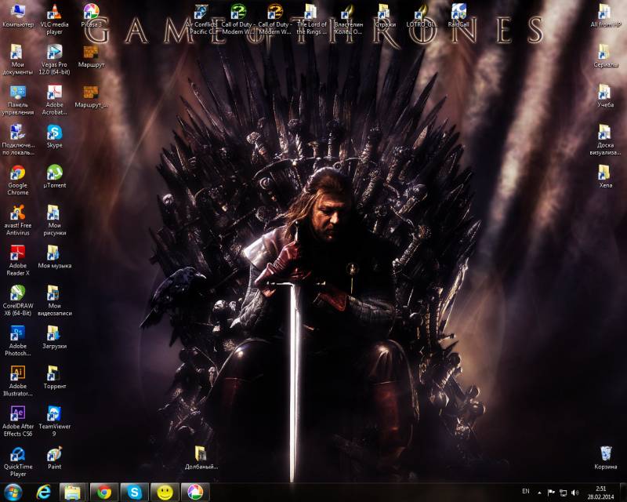Select the Доска визуализа... folder
Screen dimensions: 627x502
605,140
